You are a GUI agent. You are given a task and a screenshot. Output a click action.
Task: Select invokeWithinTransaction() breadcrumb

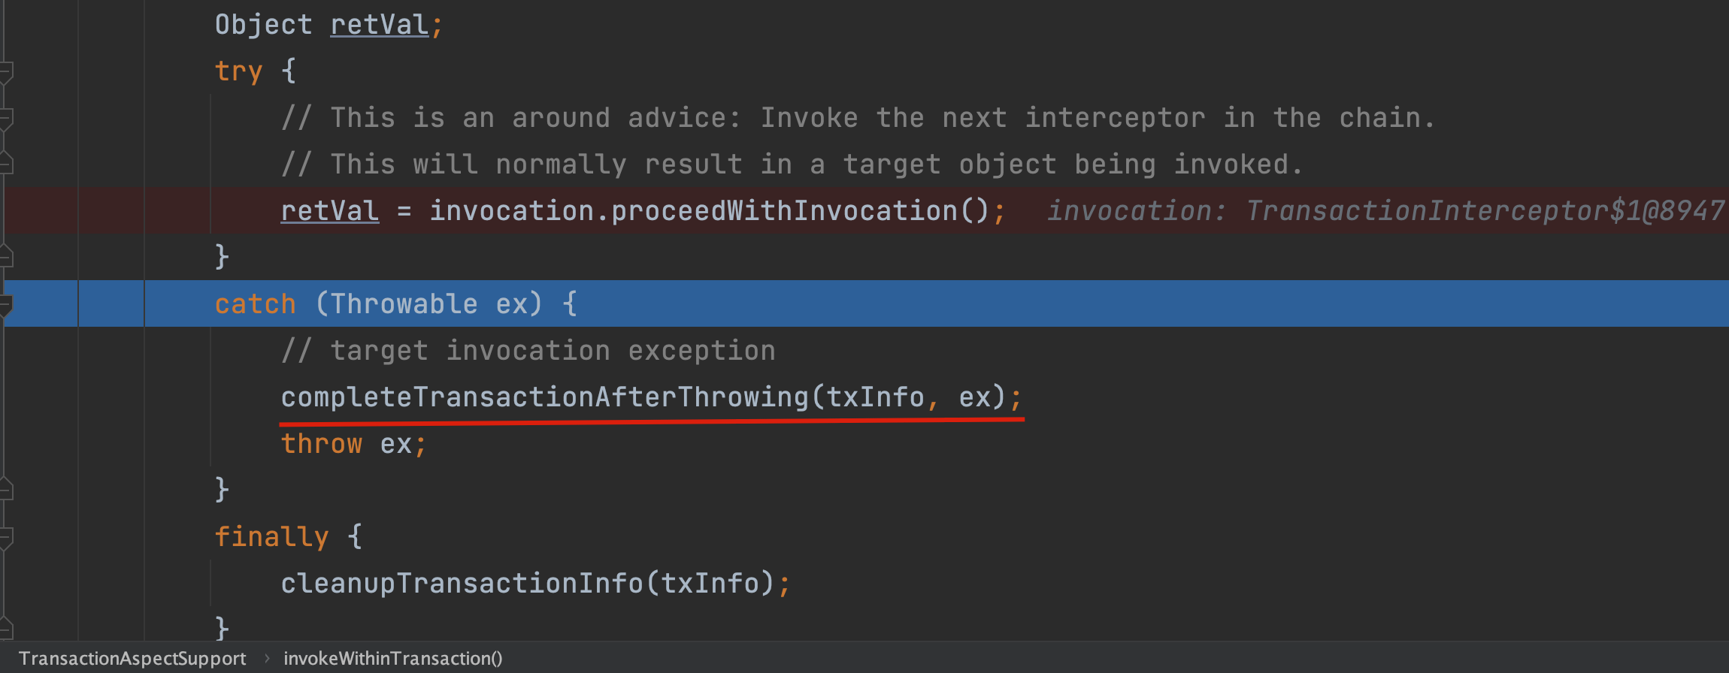click(392, 659)
